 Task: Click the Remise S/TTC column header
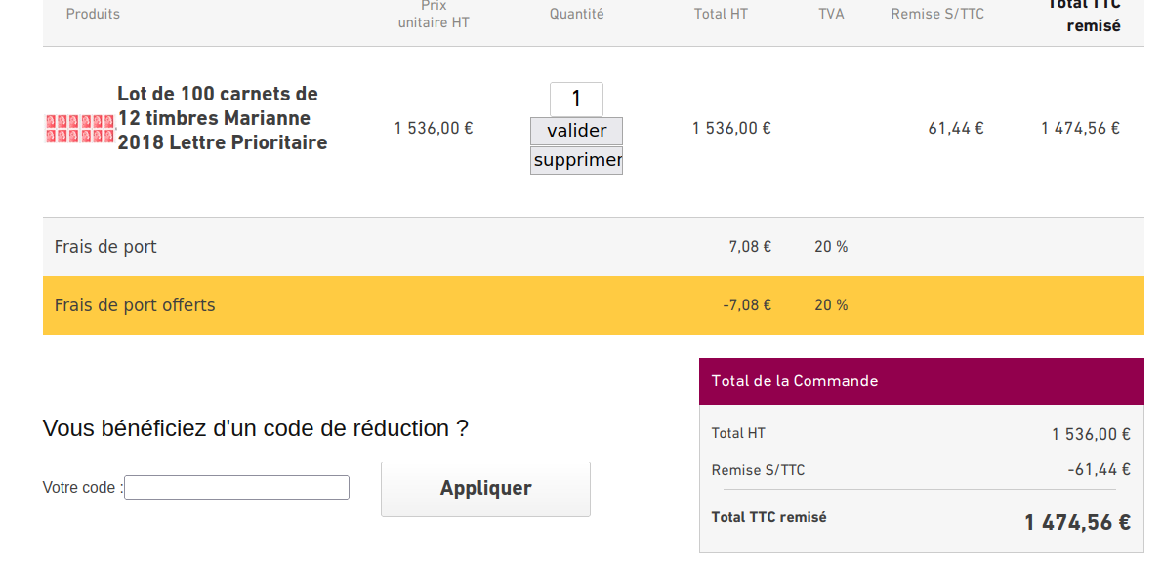pos(937,14)
